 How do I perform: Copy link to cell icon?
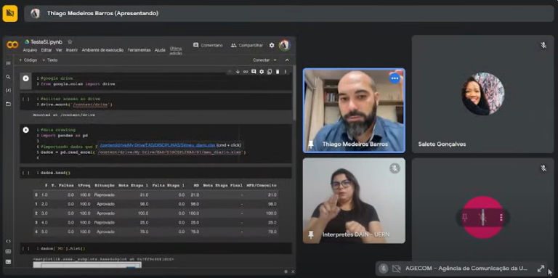[x=246, y=71]
